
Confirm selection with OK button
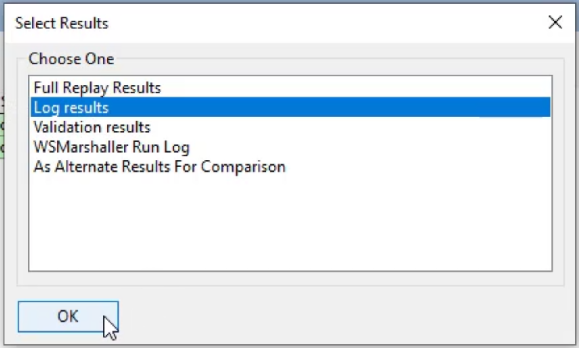[68, 316]
